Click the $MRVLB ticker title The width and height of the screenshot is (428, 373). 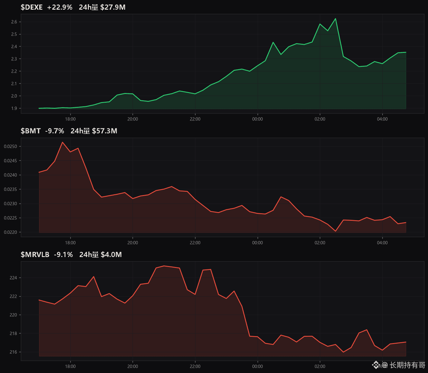click(35, 255)
